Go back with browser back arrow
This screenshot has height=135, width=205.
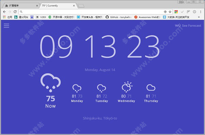(x=4, y=12)
